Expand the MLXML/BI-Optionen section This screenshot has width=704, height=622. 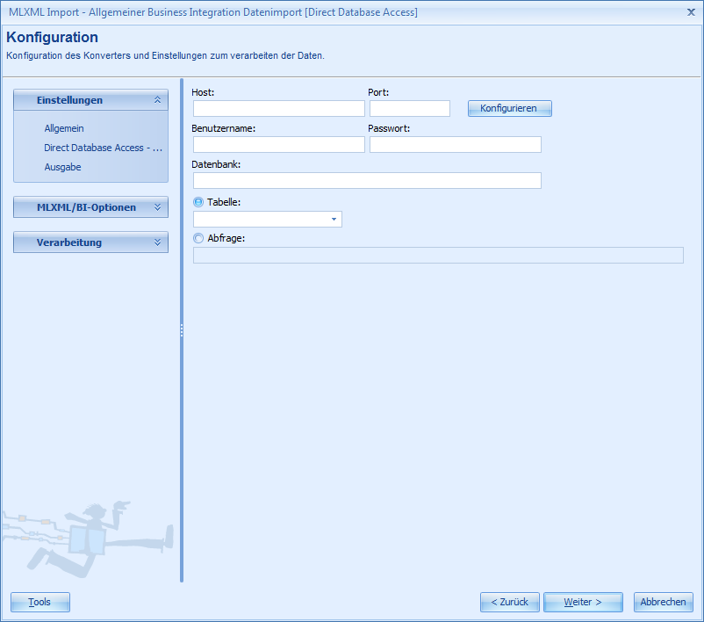[x=90, y=207]
